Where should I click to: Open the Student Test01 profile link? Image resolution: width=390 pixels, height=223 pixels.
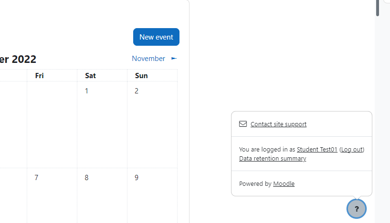(x=317, y=150)
